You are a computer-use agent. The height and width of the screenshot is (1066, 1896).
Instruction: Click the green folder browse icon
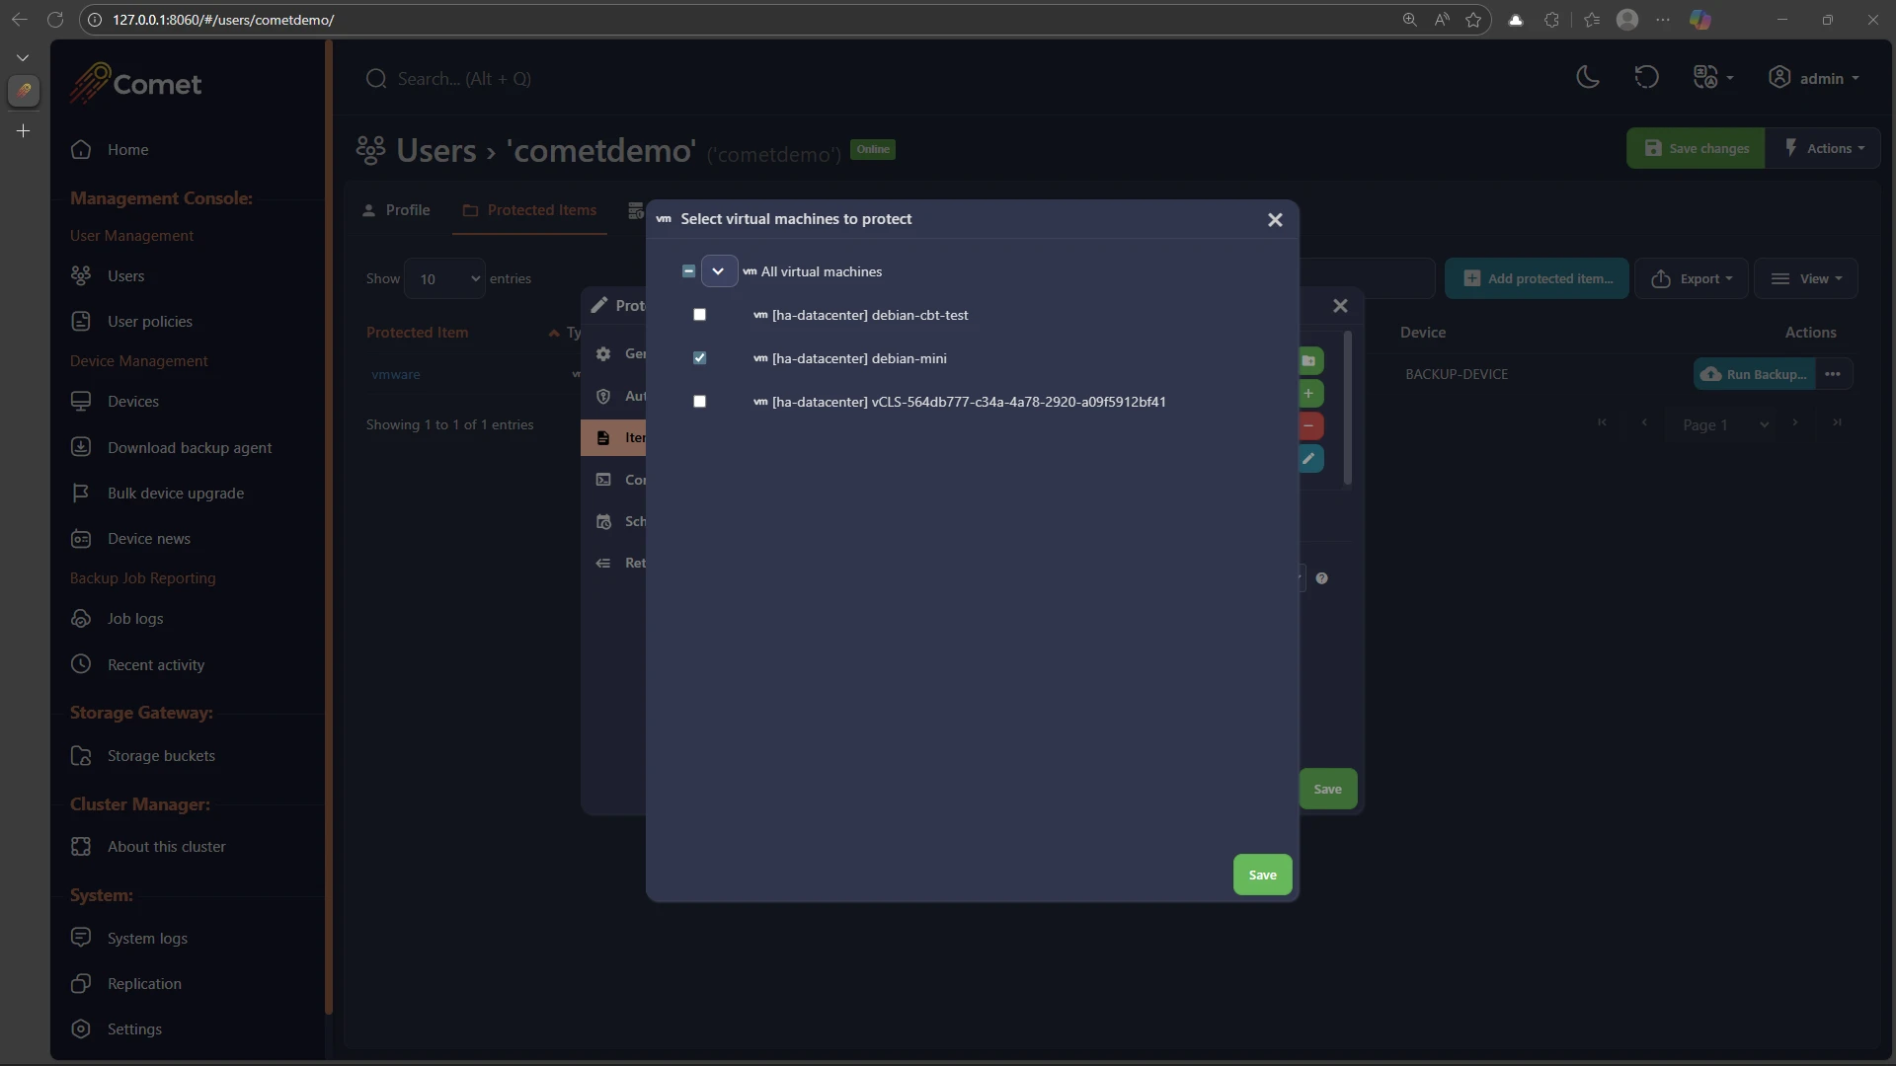point(1309,361)
